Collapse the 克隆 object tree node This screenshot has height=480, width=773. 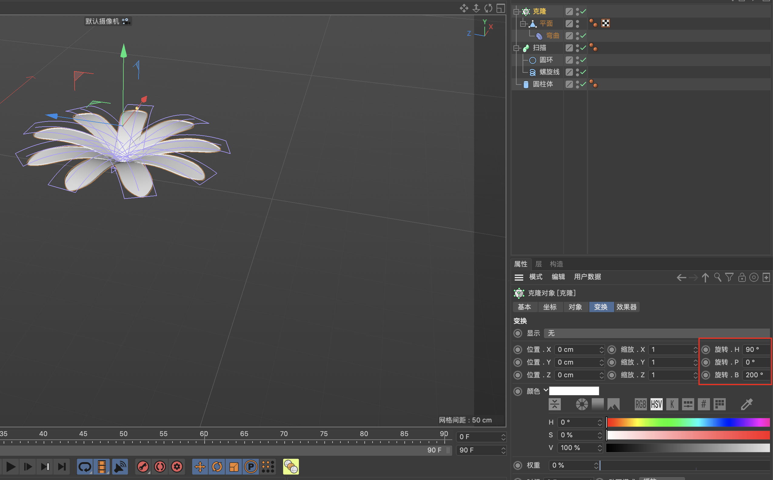coord(516,12)
